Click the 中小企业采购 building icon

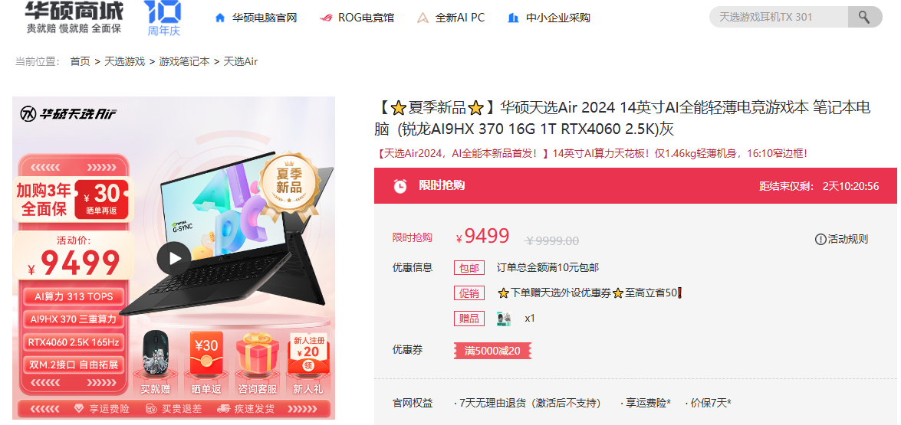pos(513,18)
